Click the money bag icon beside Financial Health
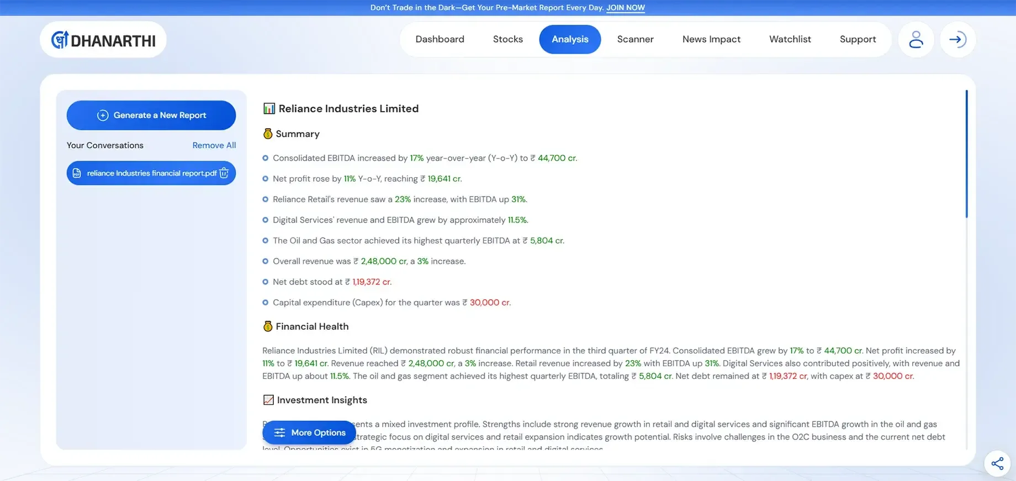Viewport: 1016px width, 481px height. pyautogui.click(x=268, y=326)
